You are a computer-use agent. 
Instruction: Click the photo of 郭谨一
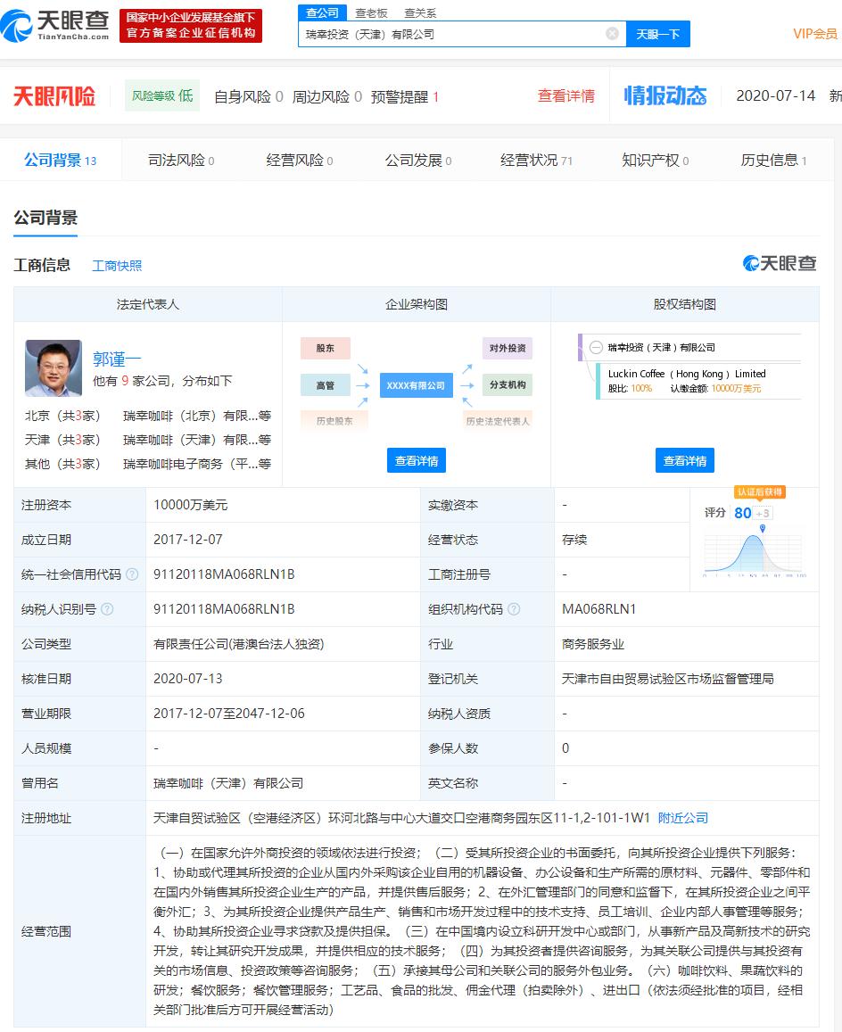point(54,367)
